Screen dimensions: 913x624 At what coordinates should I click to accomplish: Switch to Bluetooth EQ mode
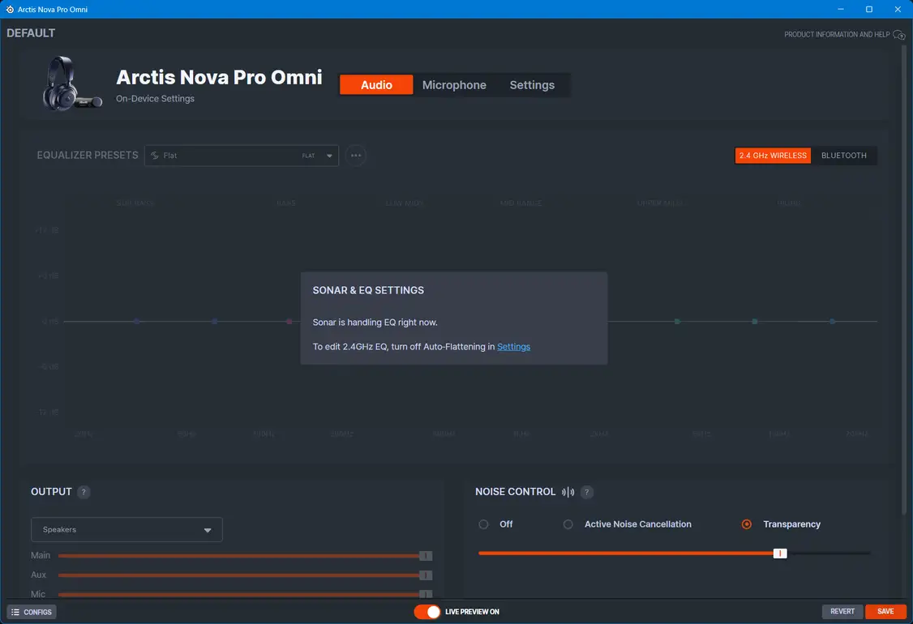[844, 156]
